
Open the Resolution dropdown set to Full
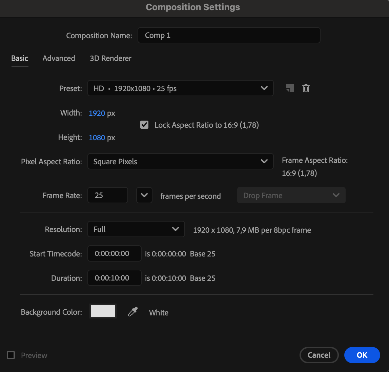(136, 229)
